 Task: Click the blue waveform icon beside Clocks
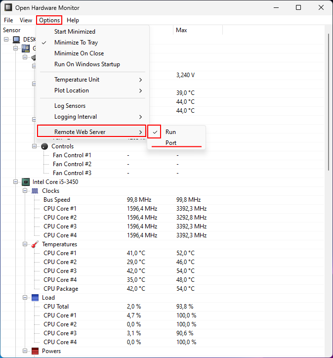(x=35, y=191)
